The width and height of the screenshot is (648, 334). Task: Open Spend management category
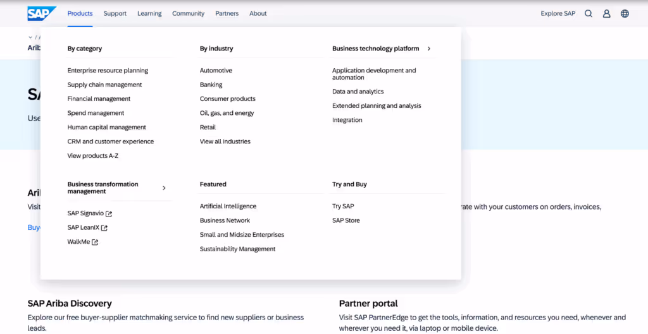tap(96, 113)
